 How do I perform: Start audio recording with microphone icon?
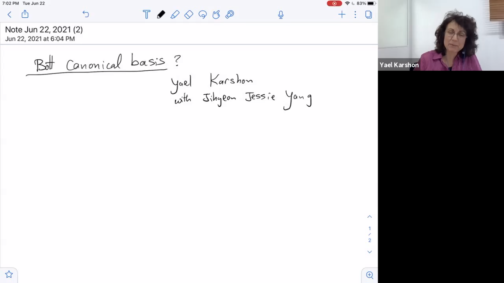pyautogui.click(x=281, y=14)
